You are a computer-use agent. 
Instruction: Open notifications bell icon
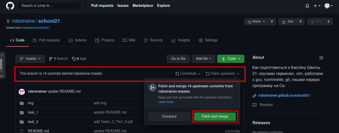click(307, 6)
